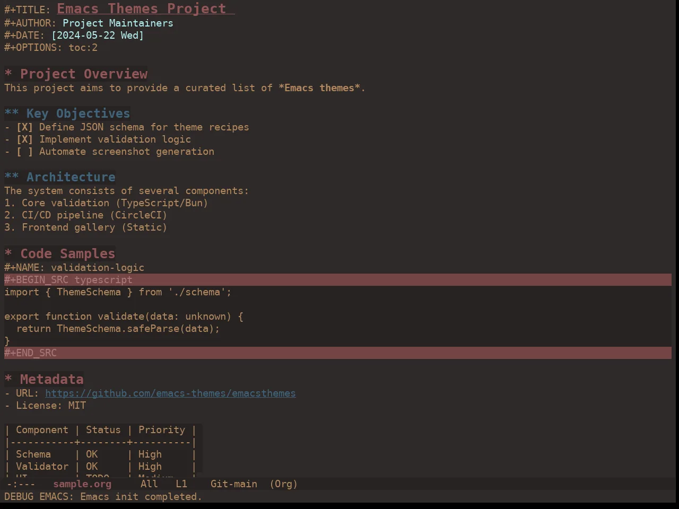The width and height of the screenshot is (679, 509).
Task: Click the (Org) major mode indicator
Action: [284, 484]
